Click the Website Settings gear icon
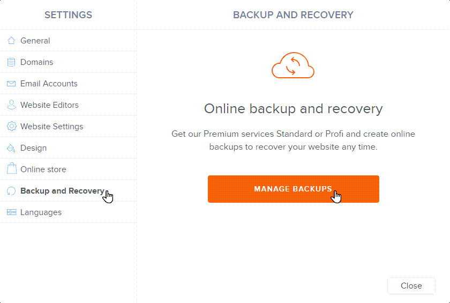 tap(11, 127)
